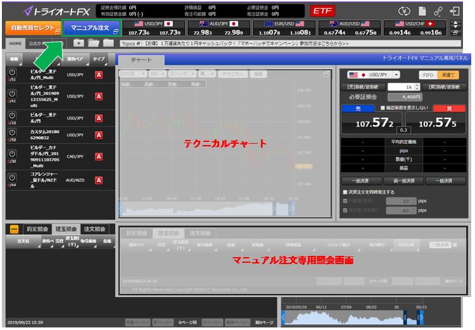The width and height of the screenshot is (475, 330).
Task: Check 確認画面を表示しない checkbox
Action: 383,108
